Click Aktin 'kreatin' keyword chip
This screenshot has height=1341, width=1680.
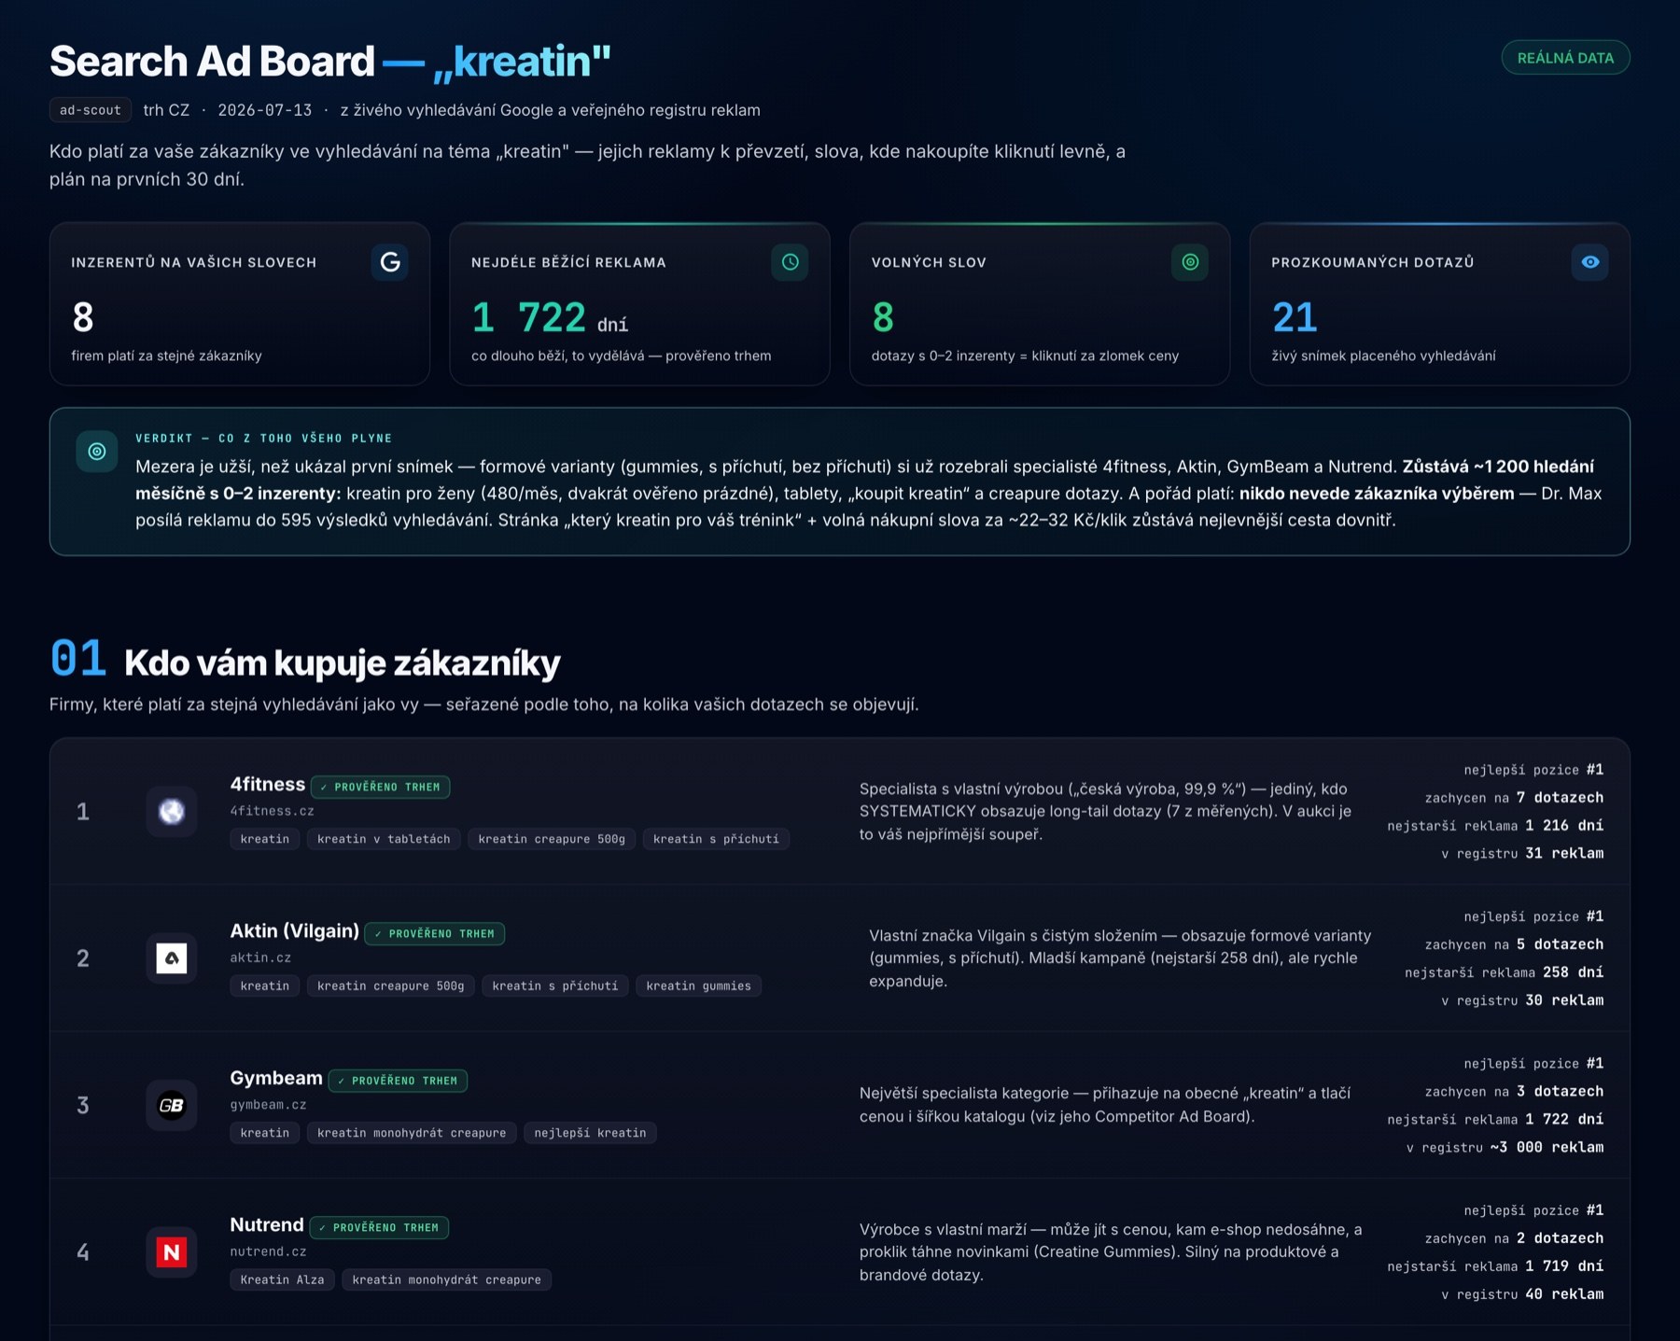click(265, 985)
